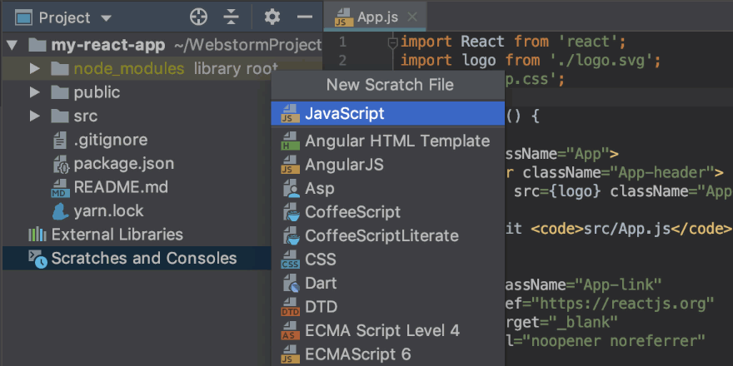The width and height of the screenshot is (733, 366).
Task: Open the Project panel gear settings
Action: [272, 17]
